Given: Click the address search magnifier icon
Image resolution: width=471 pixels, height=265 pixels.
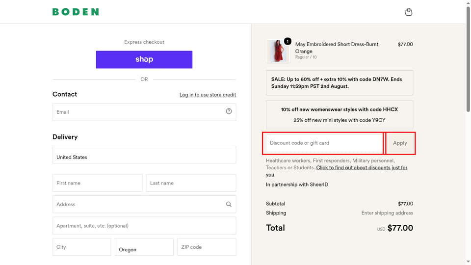Looking at the screenshot, I should point(229,204).
